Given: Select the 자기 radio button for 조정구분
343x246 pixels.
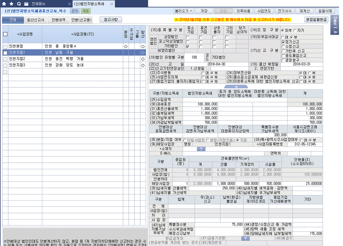Looking at the screenshot, I should pyautogui.click(x=295, y=30).
